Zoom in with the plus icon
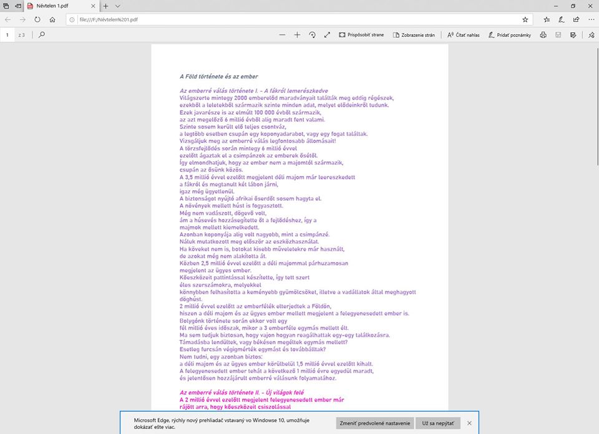 click(297, 35)
